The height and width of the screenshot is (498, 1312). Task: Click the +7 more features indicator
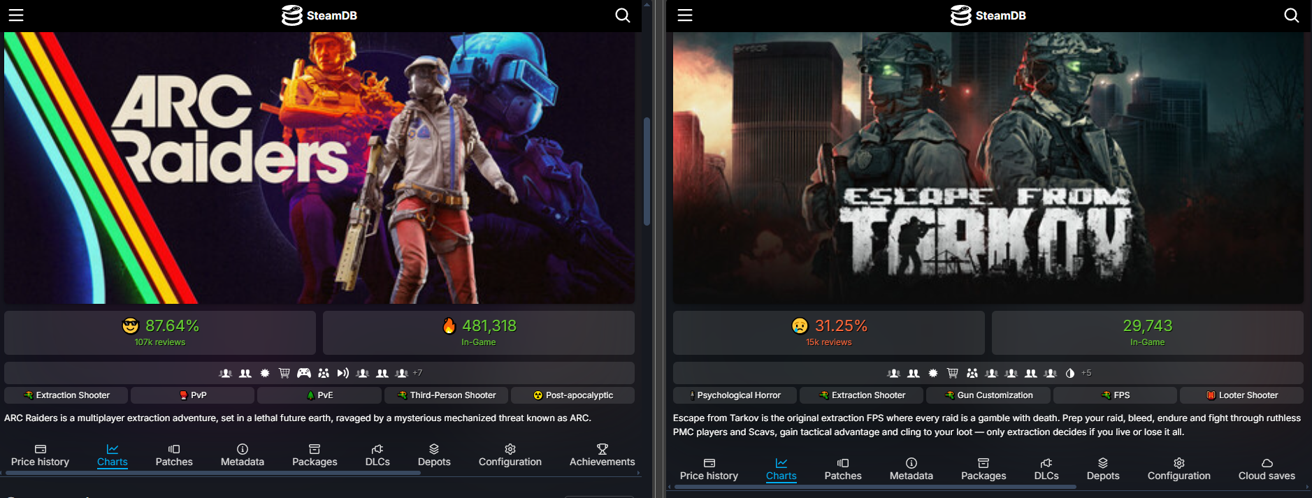pyautogui.click(x=417, y=373)
